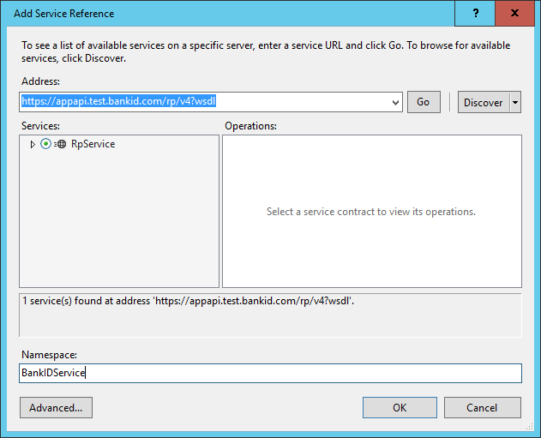Select RpService in the Services list
Screen dimensions: 541x438
pos(93,144)
